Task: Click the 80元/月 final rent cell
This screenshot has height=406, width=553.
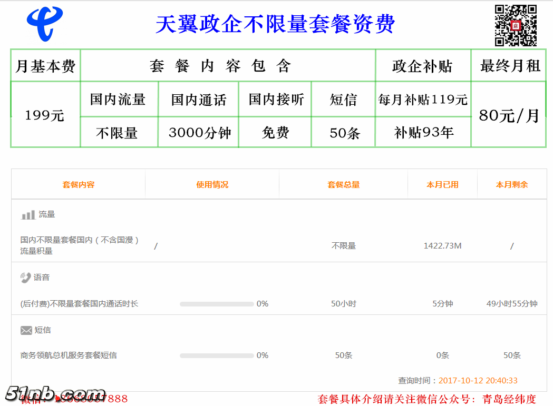Action: pyautogui.click(x=509, y=115)
